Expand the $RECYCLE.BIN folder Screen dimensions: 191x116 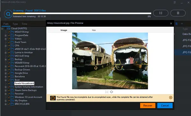[x=6, y=104]
